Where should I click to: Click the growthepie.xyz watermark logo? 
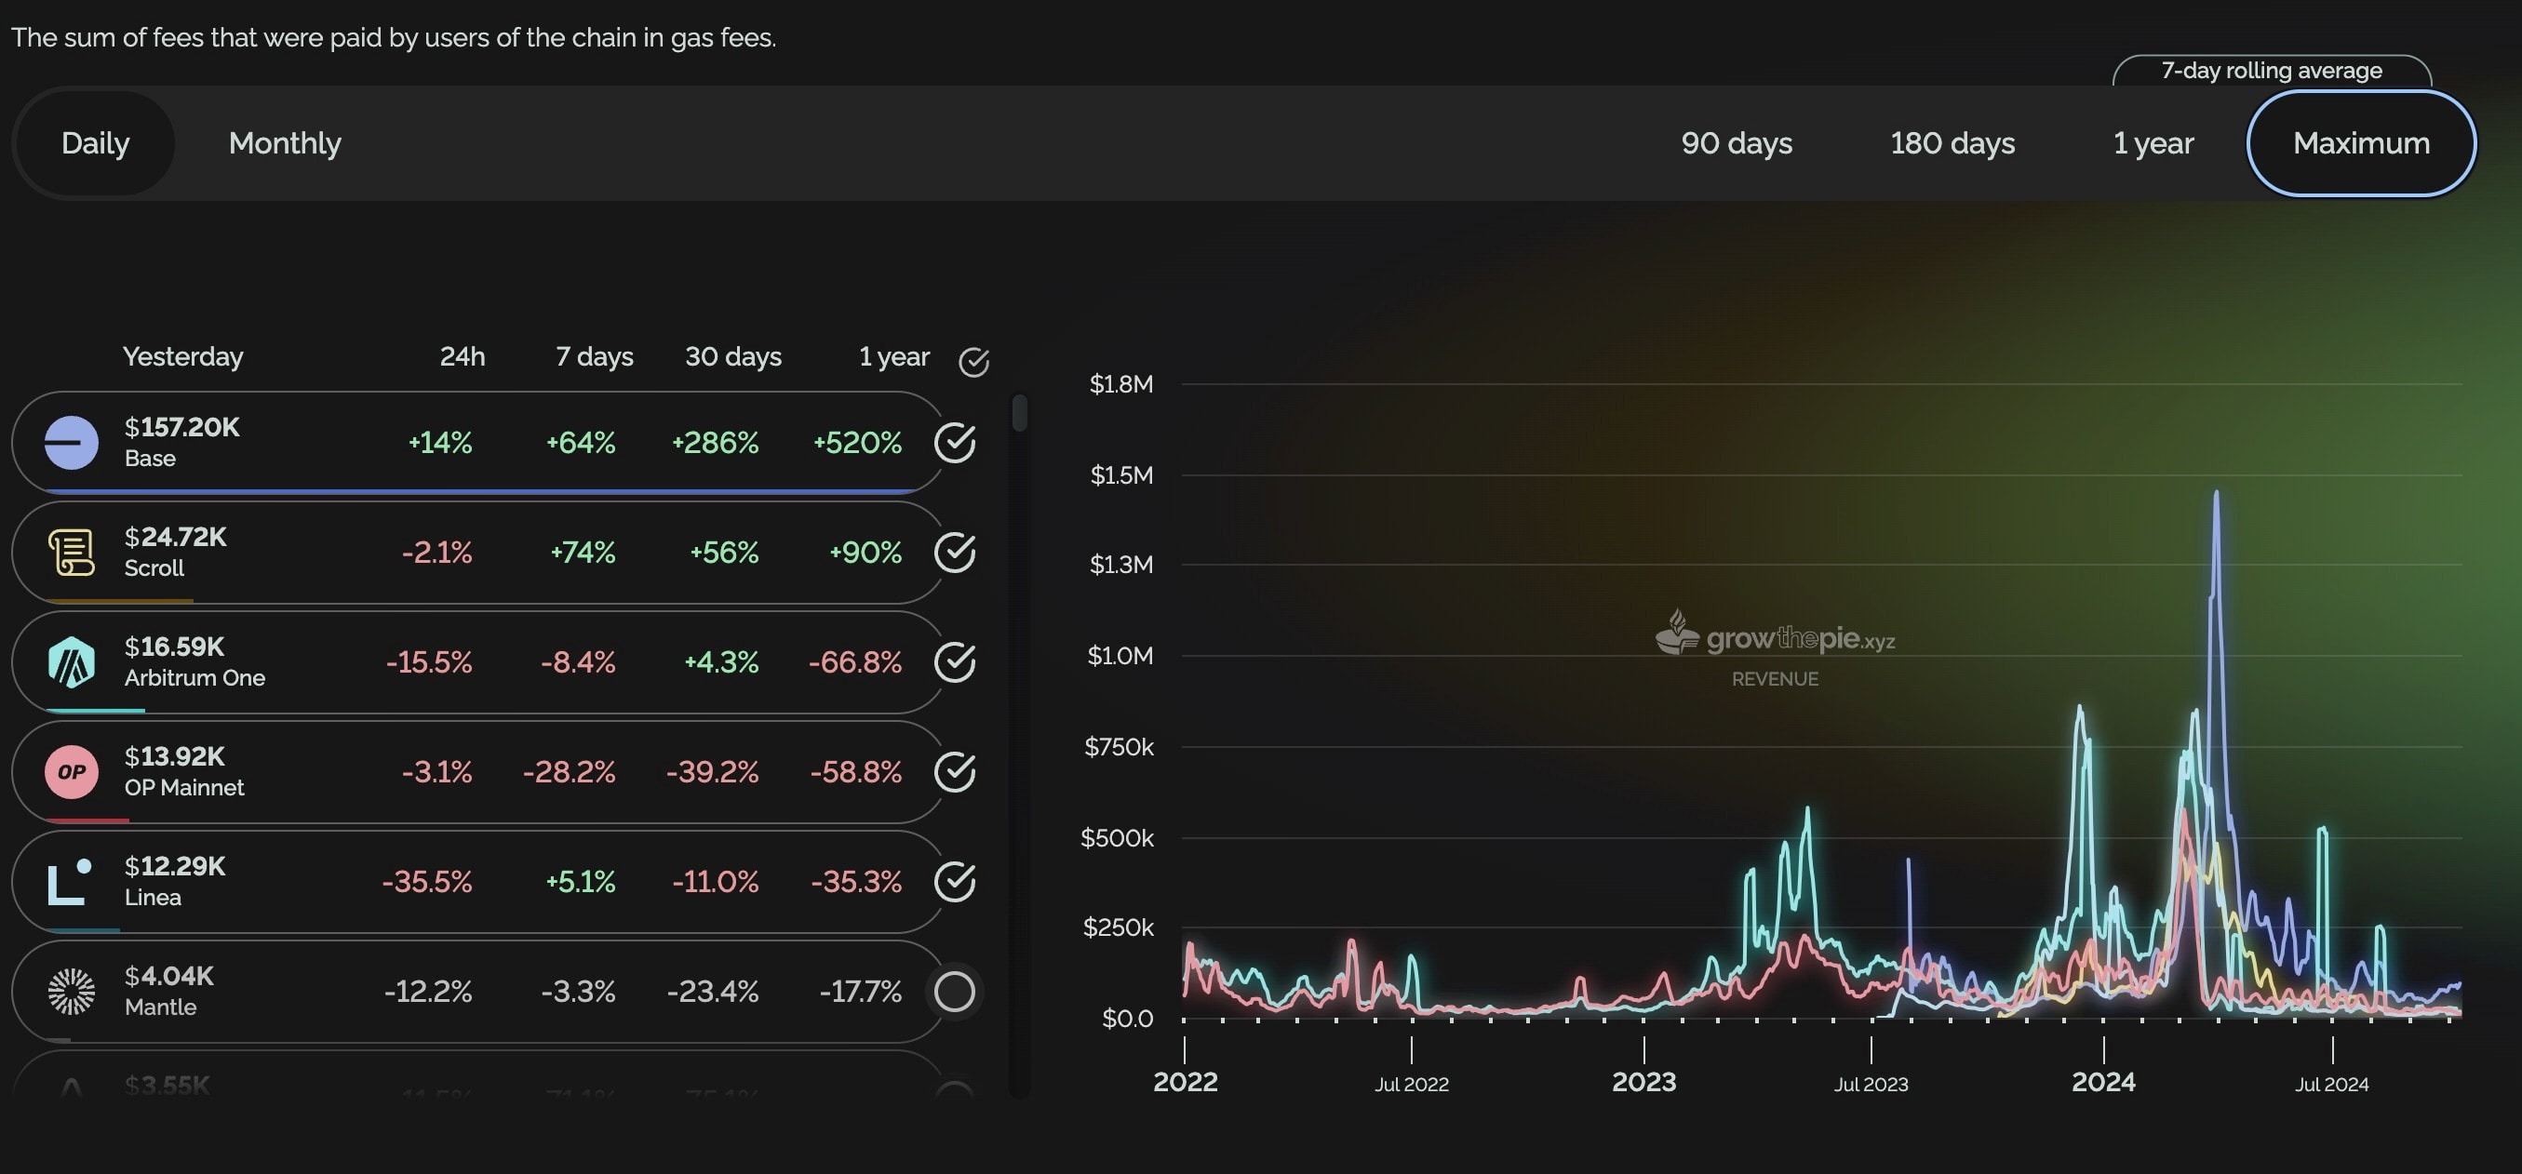pos(1774,638)
